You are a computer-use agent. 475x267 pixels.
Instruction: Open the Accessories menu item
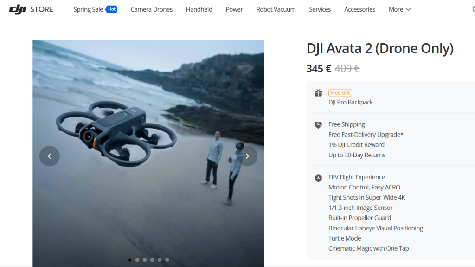[x=359, y=9]
